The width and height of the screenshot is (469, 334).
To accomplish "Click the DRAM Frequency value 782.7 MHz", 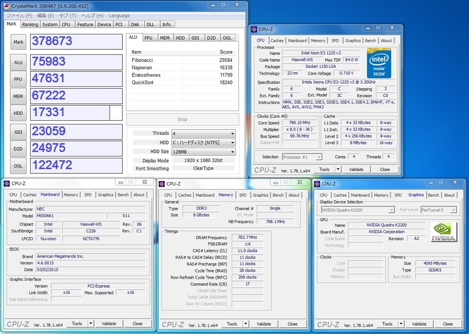I will point(247,237).
